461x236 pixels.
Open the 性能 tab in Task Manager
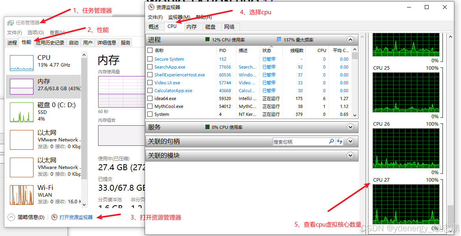point(26,42)
